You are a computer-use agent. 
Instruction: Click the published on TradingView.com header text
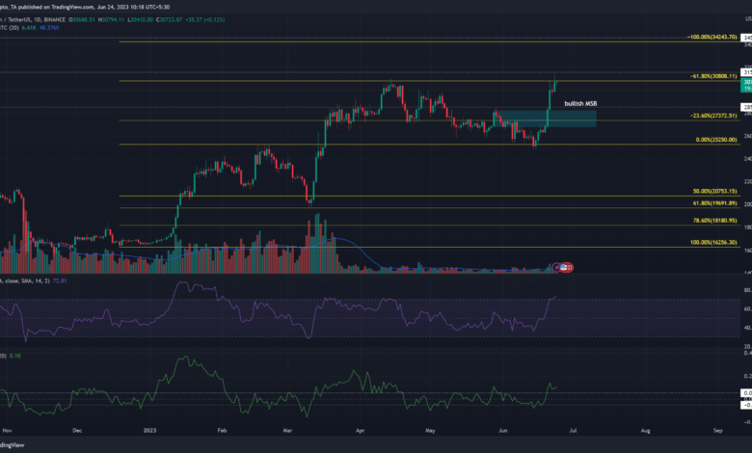coord(87,5)
